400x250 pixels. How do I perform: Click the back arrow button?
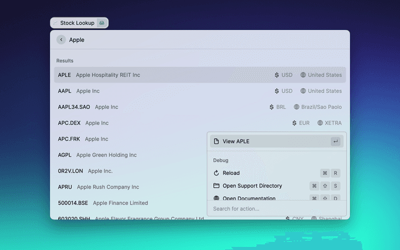[x=61, y=39]
